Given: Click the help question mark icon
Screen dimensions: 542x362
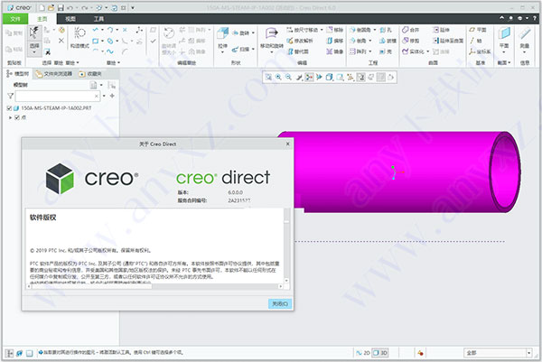Looking at the screenshot, I should pyautogui.click(x=535, y=18).
